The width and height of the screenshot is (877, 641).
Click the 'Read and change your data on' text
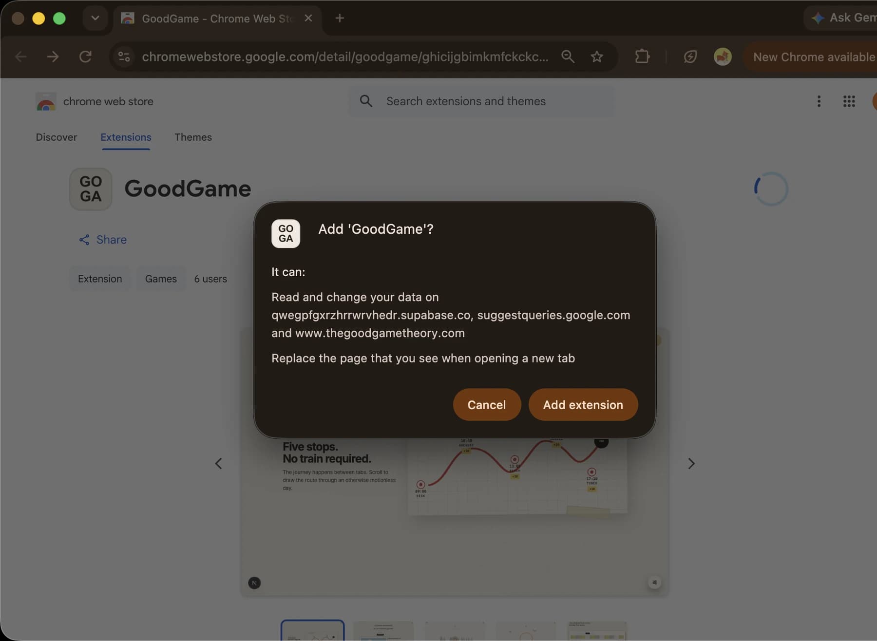(355, 297)
